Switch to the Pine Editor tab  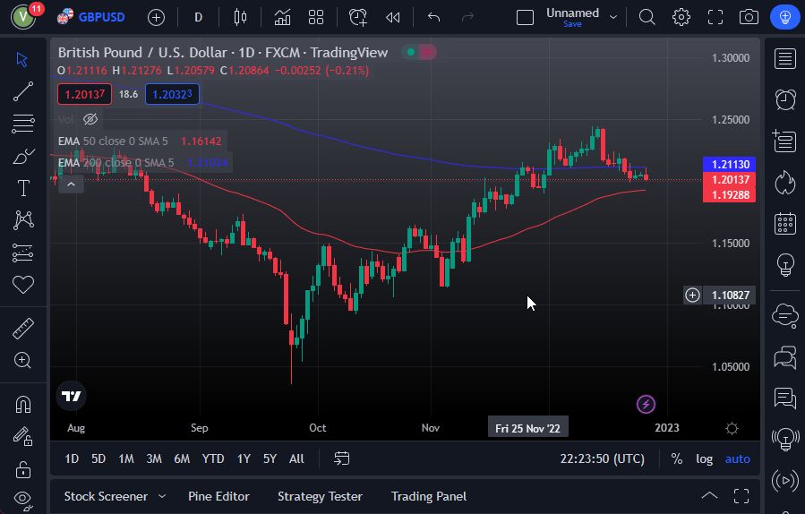point(218,496)
